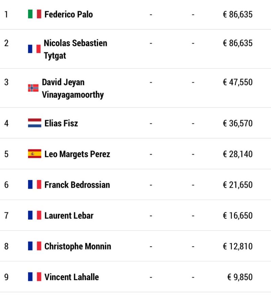Open Christophe Monnin's player page

[78, 246]
